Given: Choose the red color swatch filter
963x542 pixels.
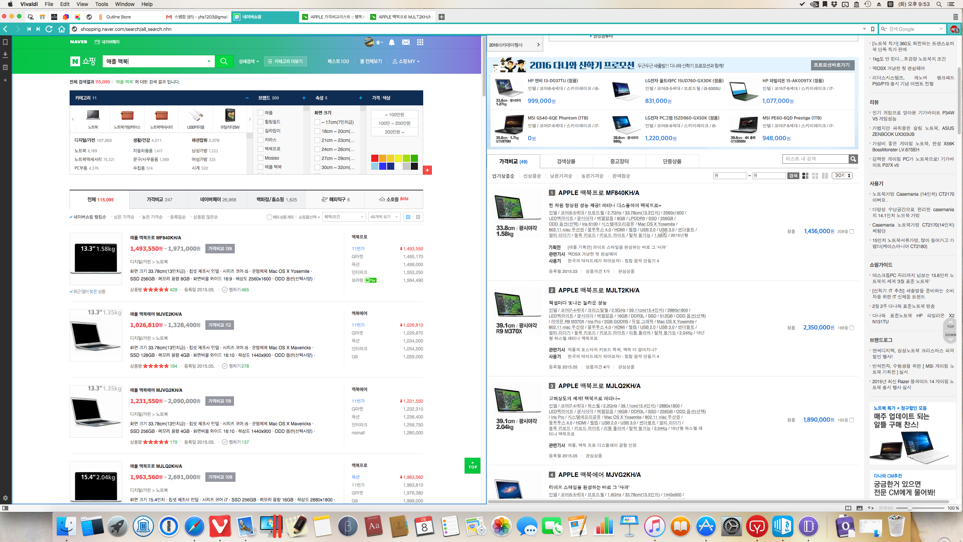Looking at the screenshot, I should click(375, 158).
